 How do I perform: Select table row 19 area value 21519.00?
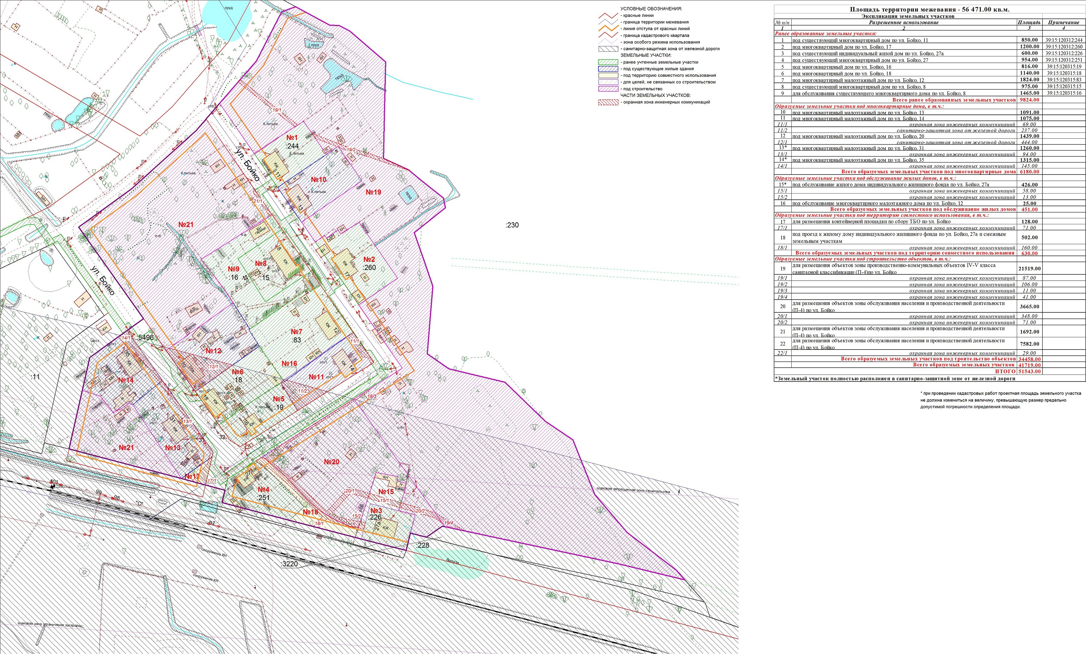[x=1029, y=269]
